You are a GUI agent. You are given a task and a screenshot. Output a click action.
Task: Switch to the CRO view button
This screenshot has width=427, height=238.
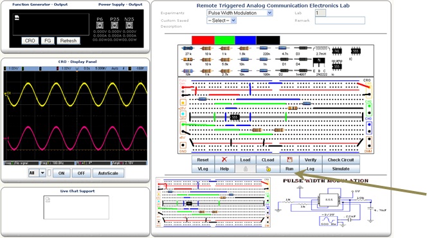pyautogui.click(x=30, y=41)
